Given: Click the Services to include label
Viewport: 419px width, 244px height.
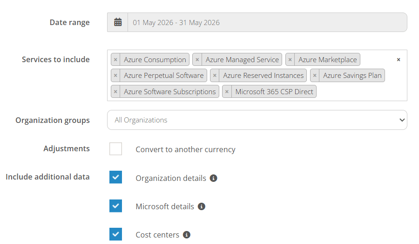Looking at the screenshot, I should [x=56, y=59].
